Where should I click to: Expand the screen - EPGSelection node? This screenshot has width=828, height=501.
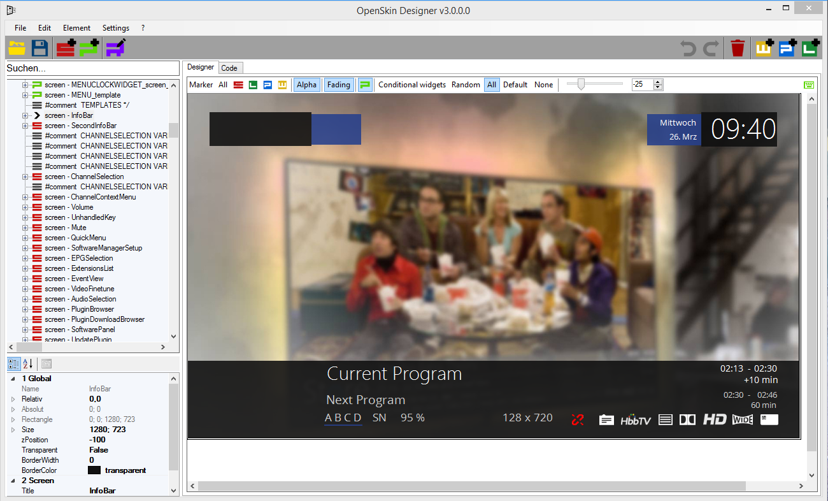pos(25,258)
